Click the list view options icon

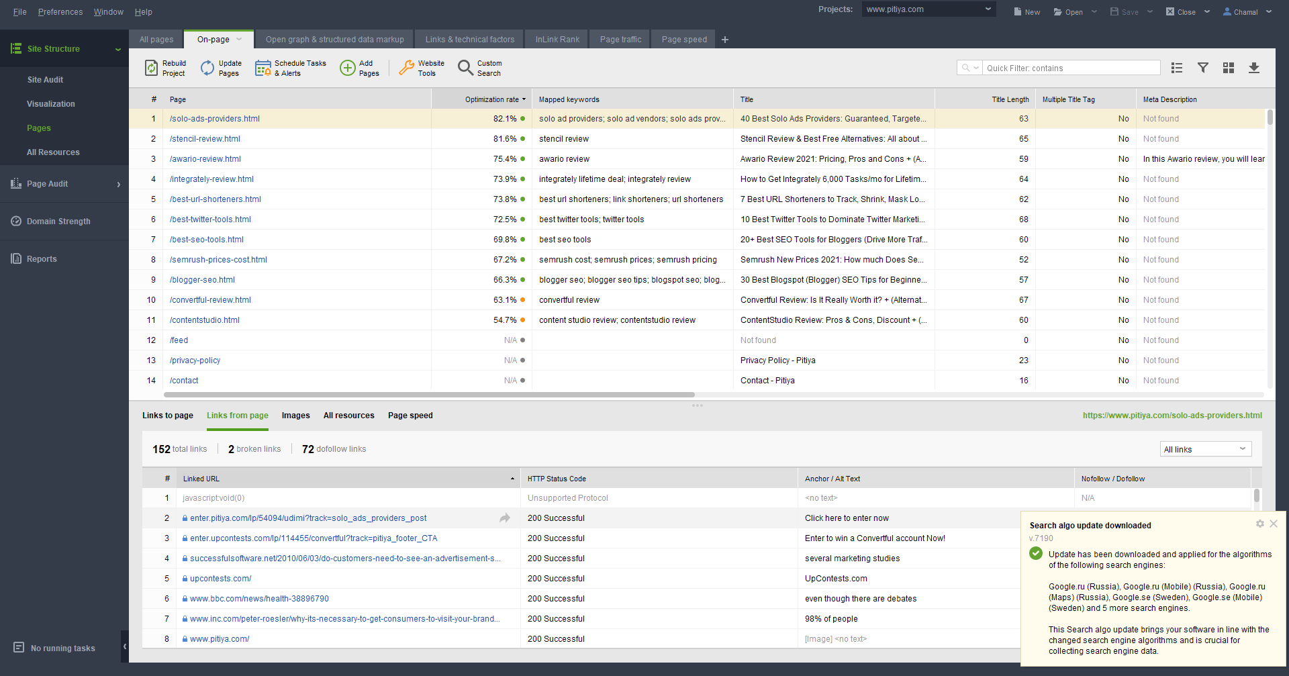click(1177, 68)
